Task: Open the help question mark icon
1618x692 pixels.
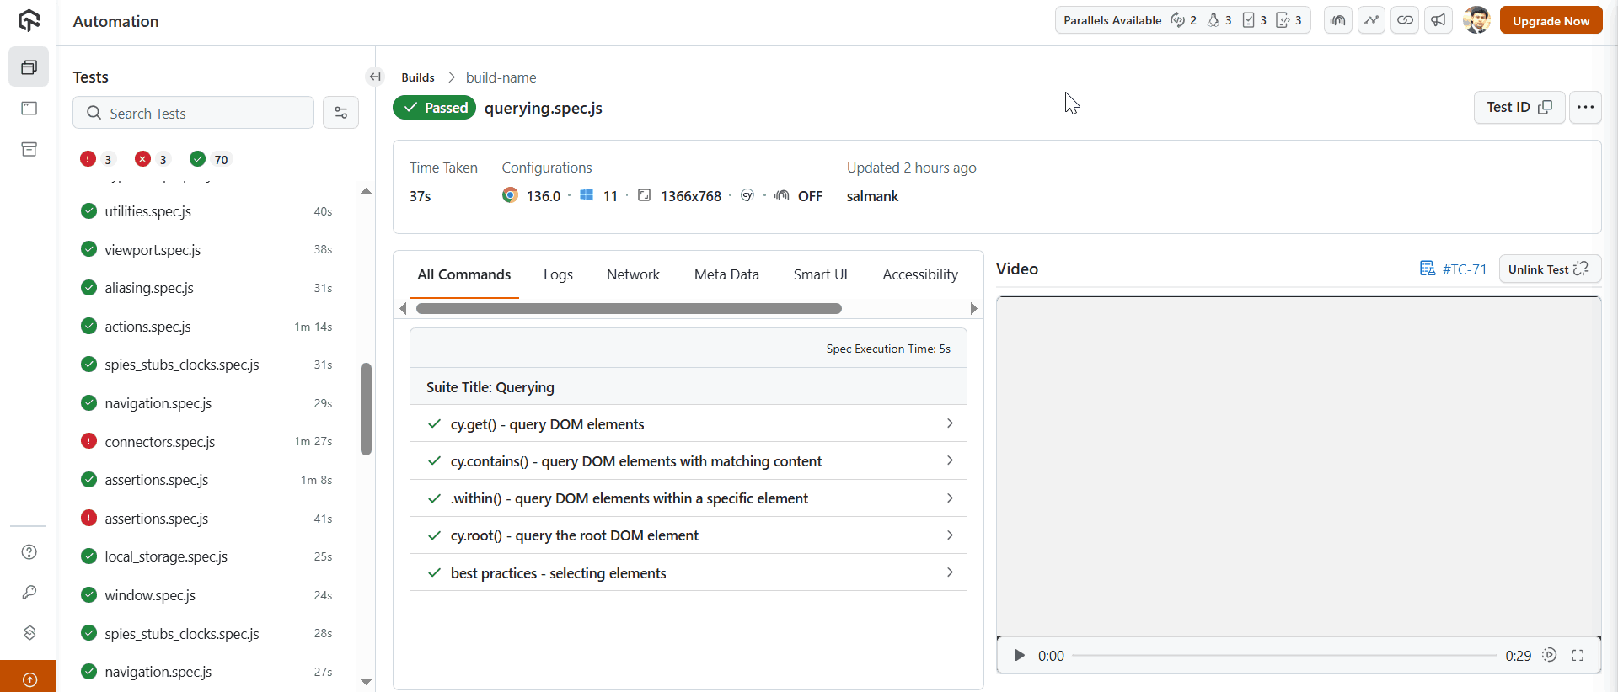Action: 29,552
